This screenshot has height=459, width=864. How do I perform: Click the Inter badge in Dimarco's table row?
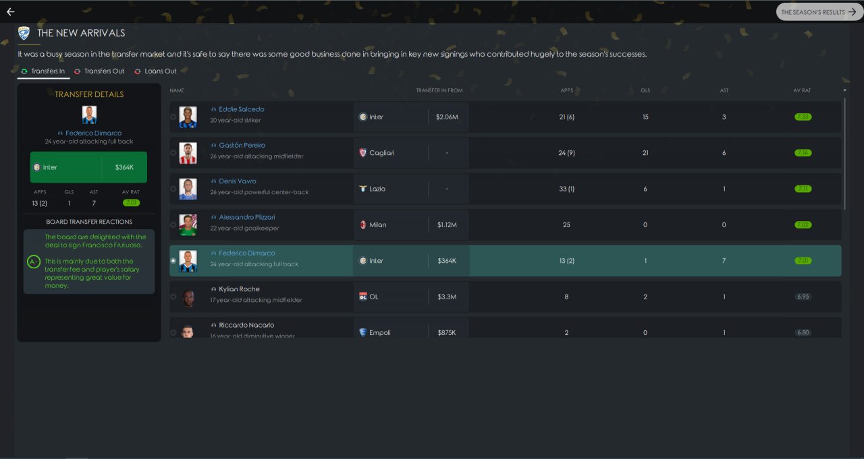pyautogui.click(x=363, y=261)
